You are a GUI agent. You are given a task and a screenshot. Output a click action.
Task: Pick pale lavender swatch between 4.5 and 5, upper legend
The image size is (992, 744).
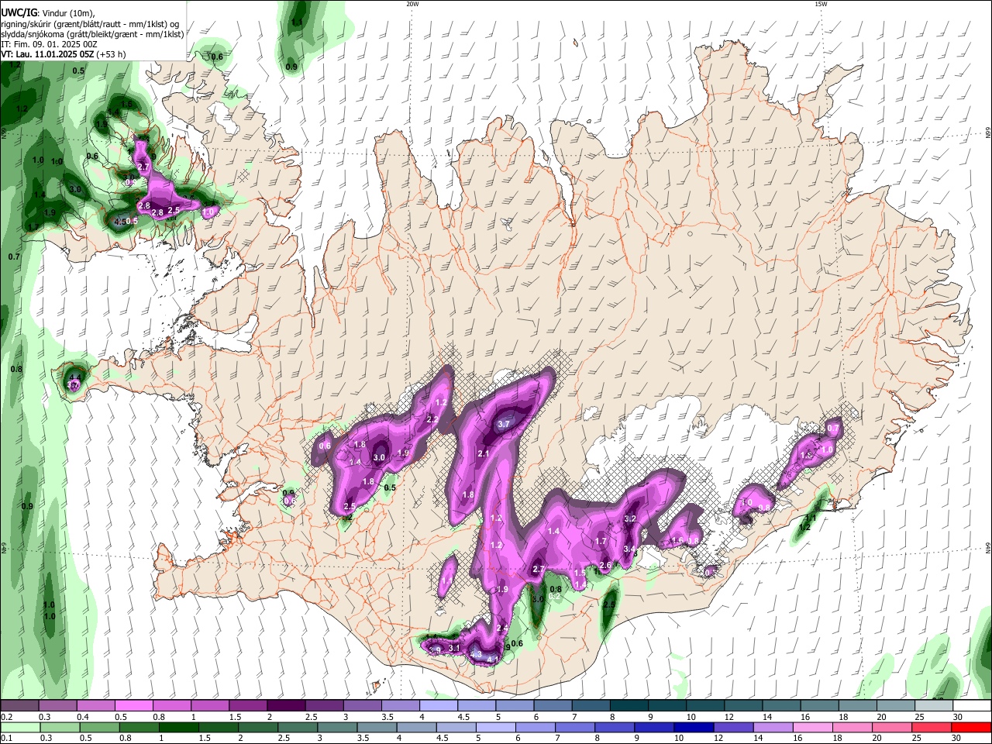coord(476,706)
